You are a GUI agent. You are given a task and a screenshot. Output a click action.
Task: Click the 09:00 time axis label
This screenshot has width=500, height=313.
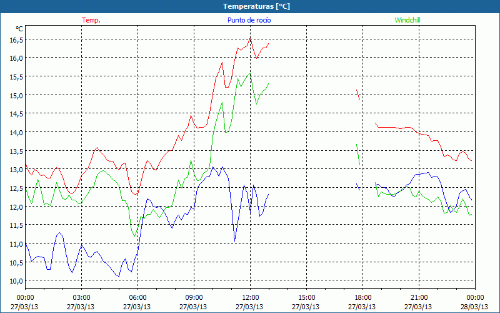(194, 298)
